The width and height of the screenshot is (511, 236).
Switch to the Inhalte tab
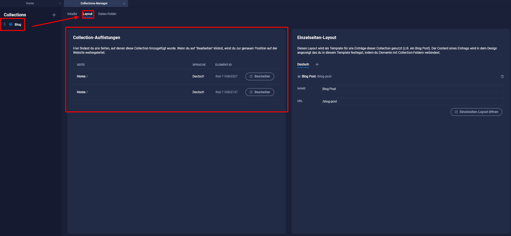point(72,14)
